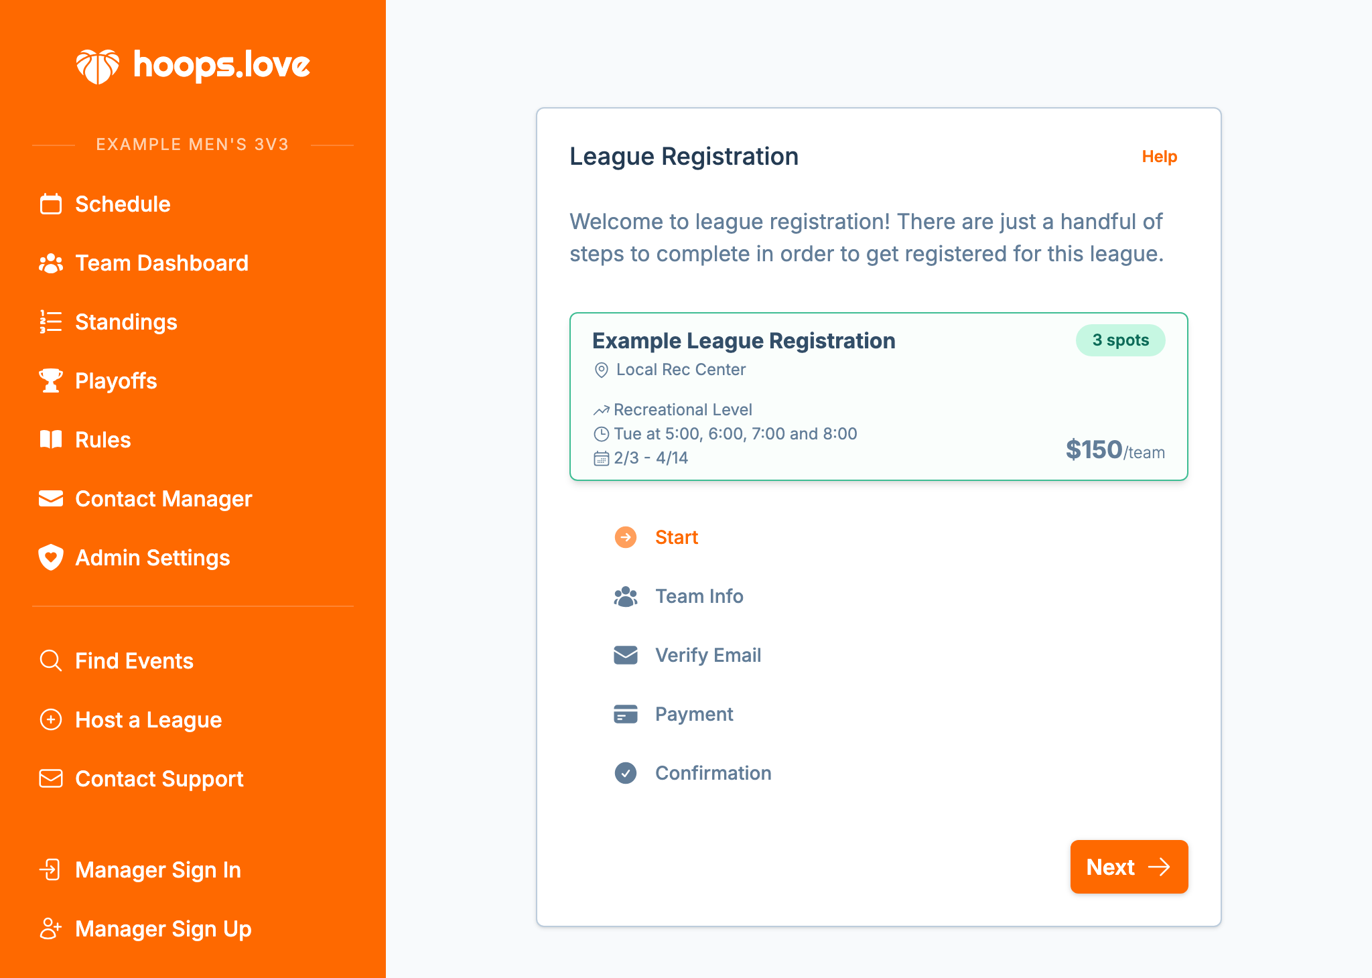
Task: Click the orange Start step arrow icon
Action: tap(625, 537)
